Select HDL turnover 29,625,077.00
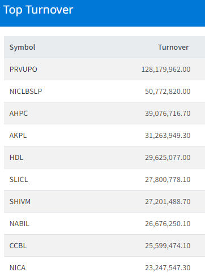 click(168, 158)
